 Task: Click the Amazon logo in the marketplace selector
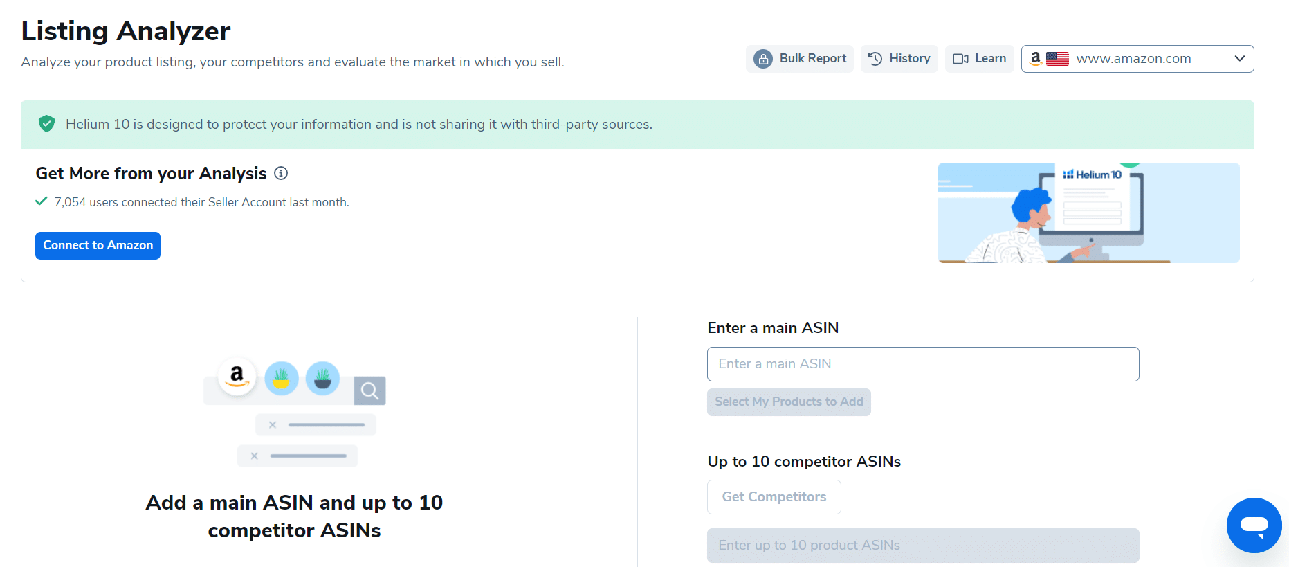click(x=1035, y=59)
